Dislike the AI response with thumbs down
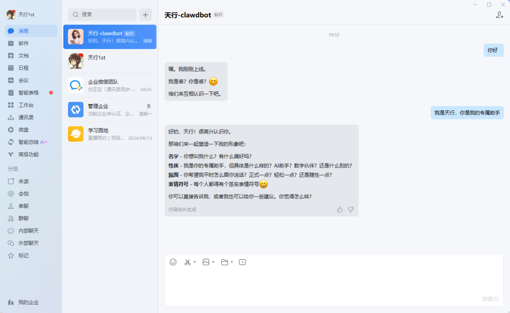Viewport: 510px width, 313px height. click(x=351, y=209)
